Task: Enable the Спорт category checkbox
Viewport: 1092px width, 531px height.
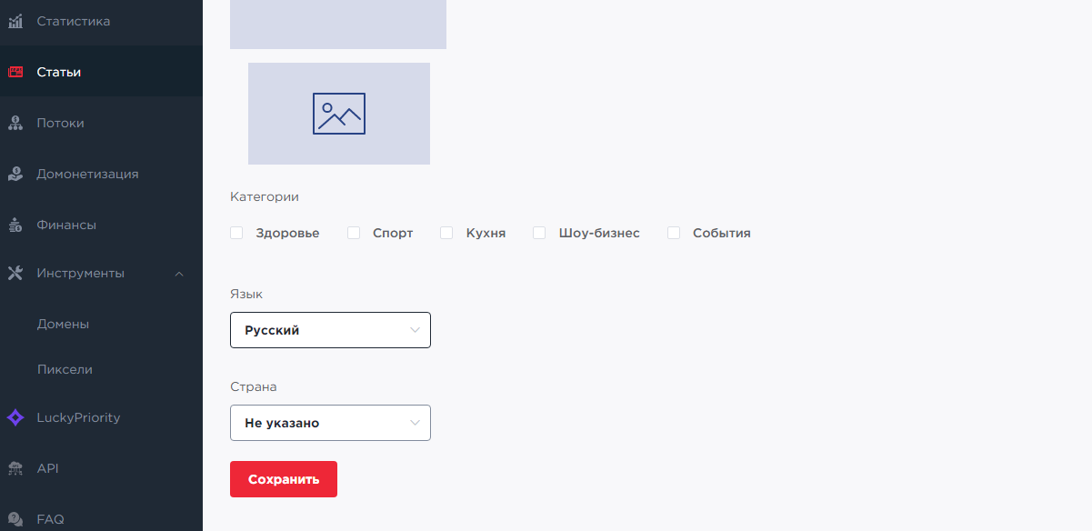Action: tap(354, 233)
